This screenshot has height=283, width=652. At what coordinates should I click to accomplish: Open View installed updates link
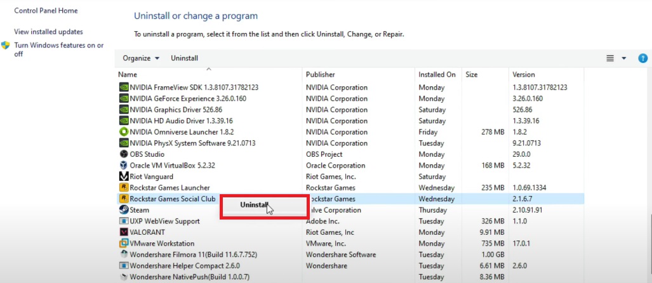48,32
